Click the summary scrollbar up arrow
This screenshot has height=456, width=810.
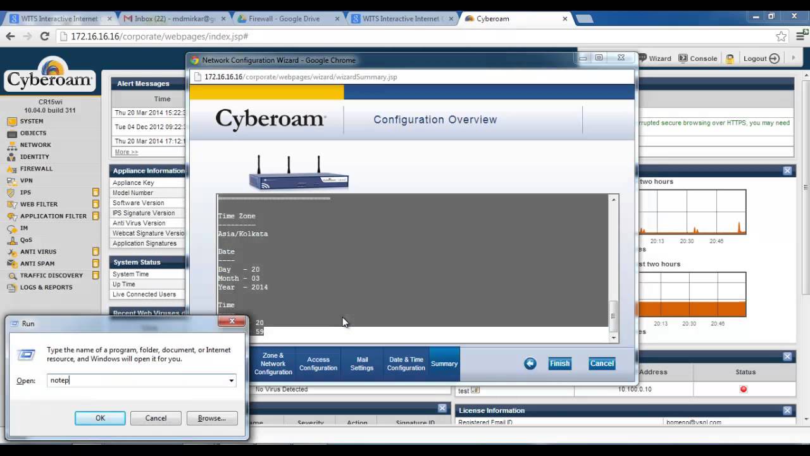coord(613,200)
